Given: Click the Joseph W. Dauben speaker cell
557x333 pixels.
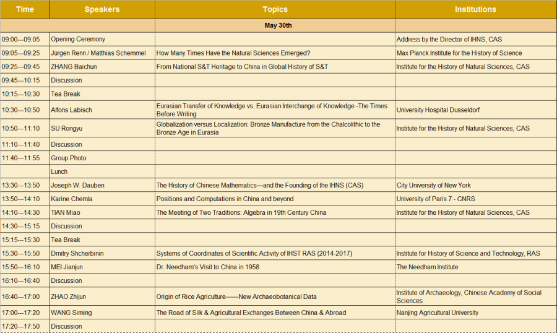Looking at the screenshot, I should [77, 185].
